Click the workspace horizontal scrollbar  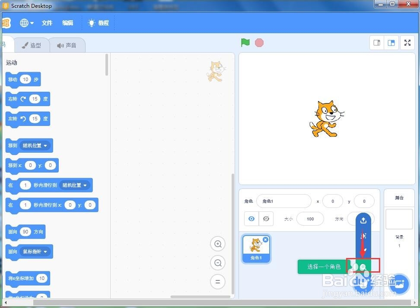tap(200, 296)
